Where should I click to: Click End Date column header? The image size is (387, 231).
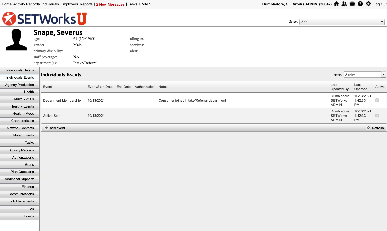(123, 87)
